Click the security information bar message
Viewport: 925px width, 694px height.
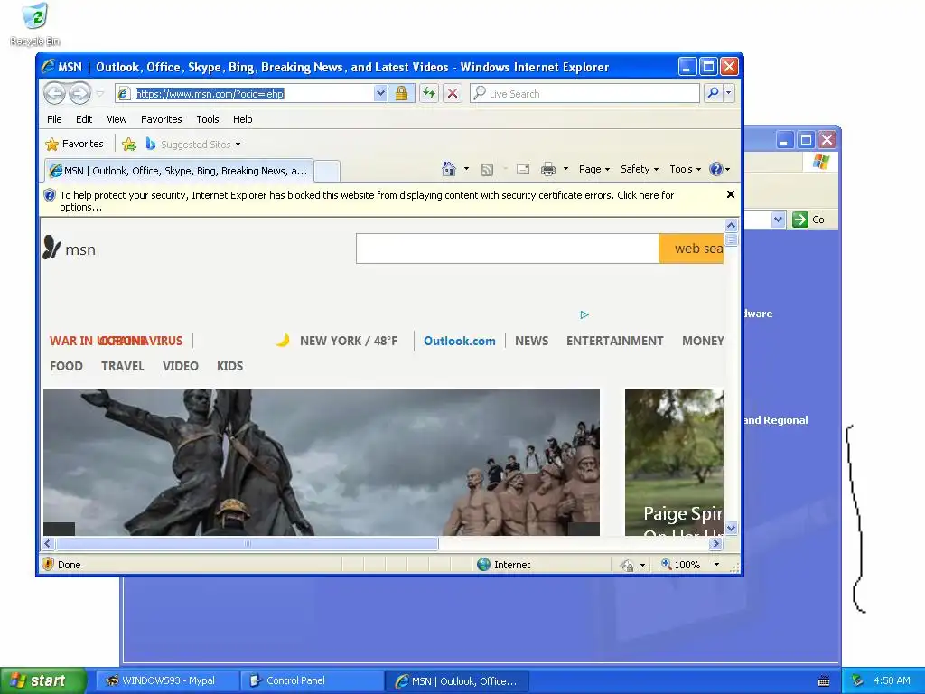367,201
